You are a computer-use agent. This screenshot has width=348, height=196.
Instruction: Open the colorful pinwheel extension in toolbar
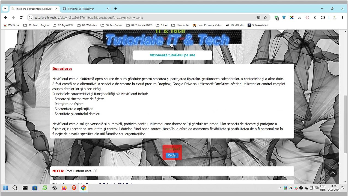(292, 17)
